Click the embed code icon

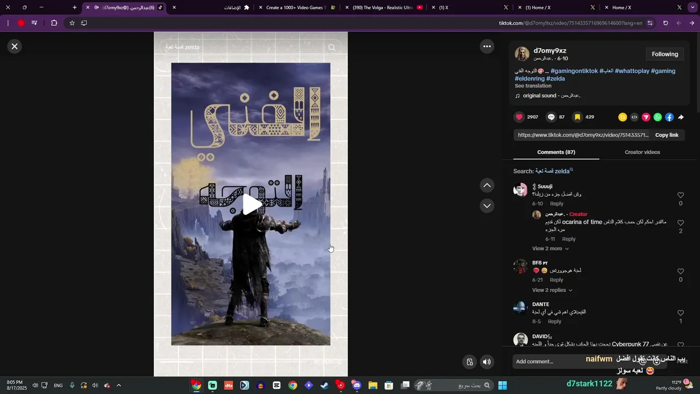[x=634, y=117]
